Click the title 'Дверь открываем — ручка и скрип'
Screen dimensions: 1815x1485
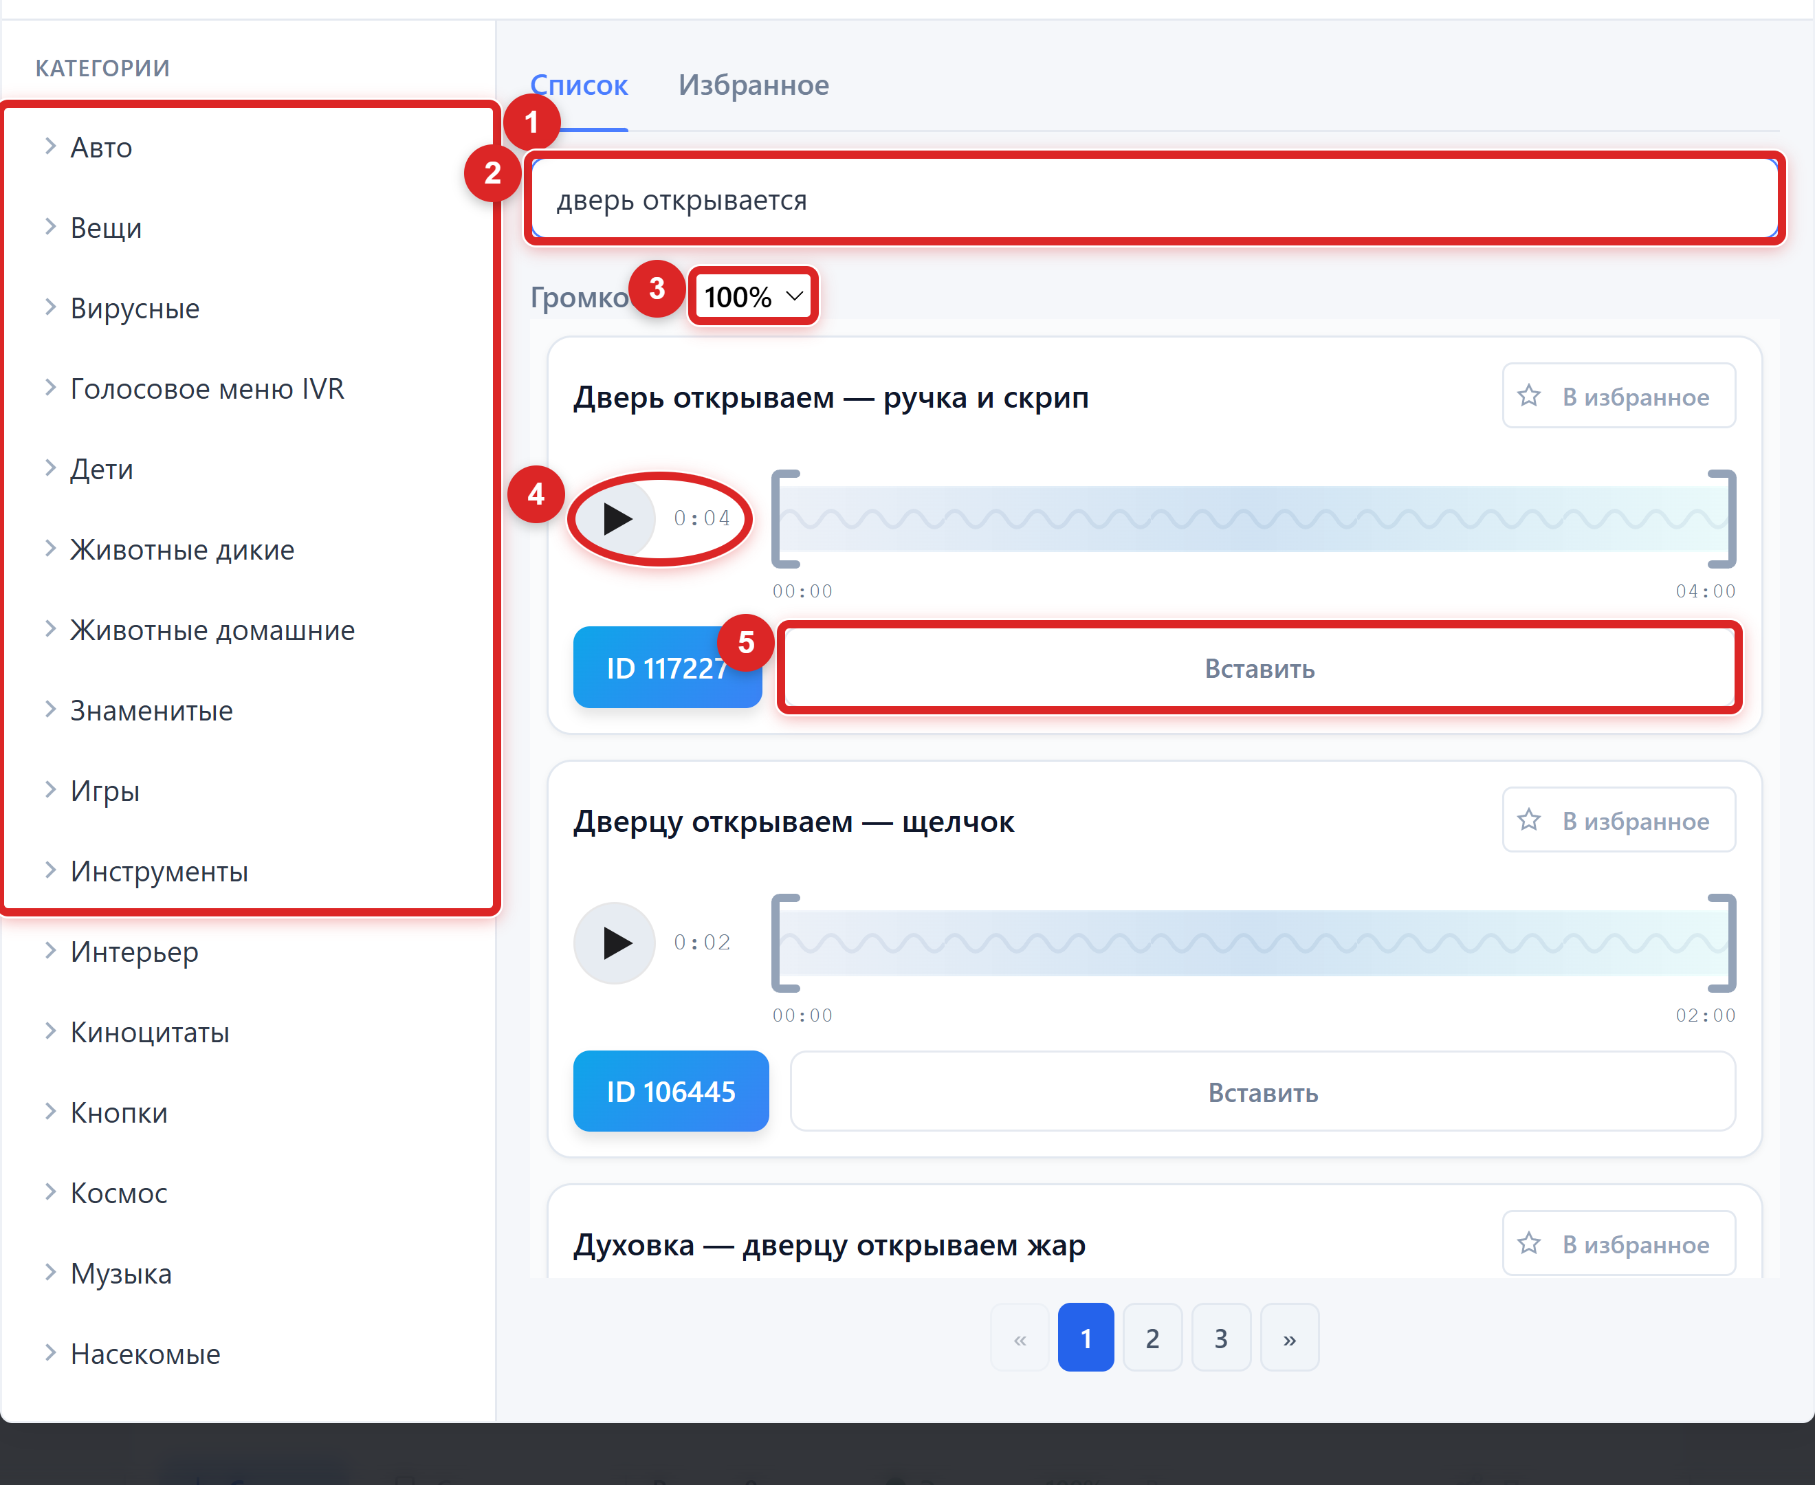830,397
